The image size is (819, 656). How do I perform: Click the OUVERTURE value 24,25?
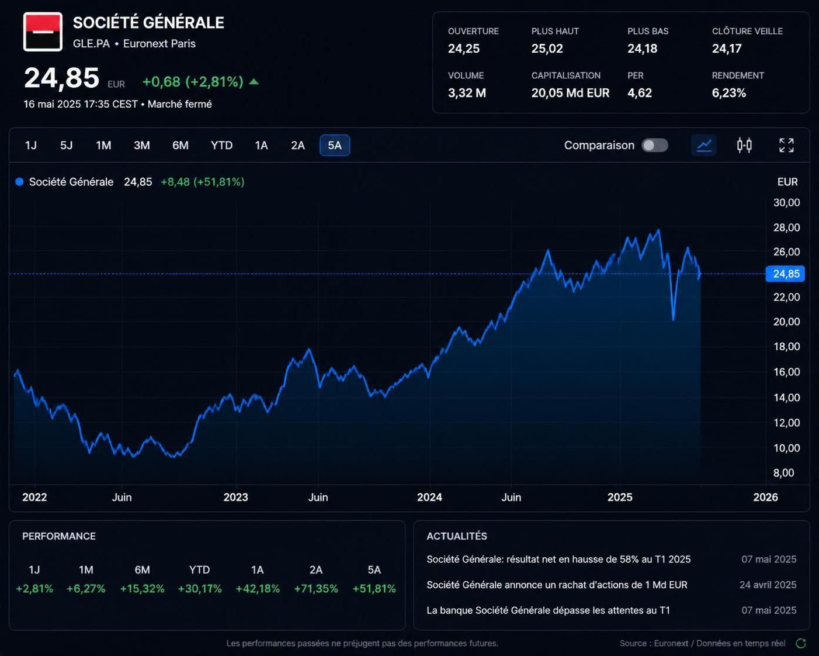tap(464, 49)
